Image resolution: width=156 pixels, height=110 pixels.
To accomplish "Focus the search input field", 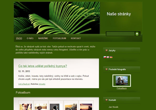I will pos(121,34).
